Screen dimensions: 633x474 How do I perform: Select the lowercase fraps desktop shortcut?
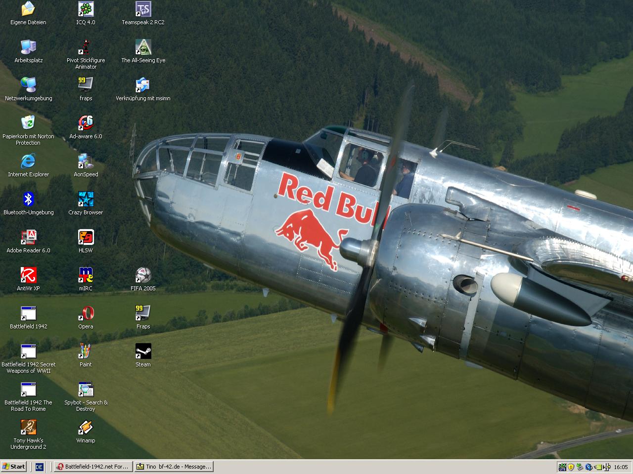86,89
